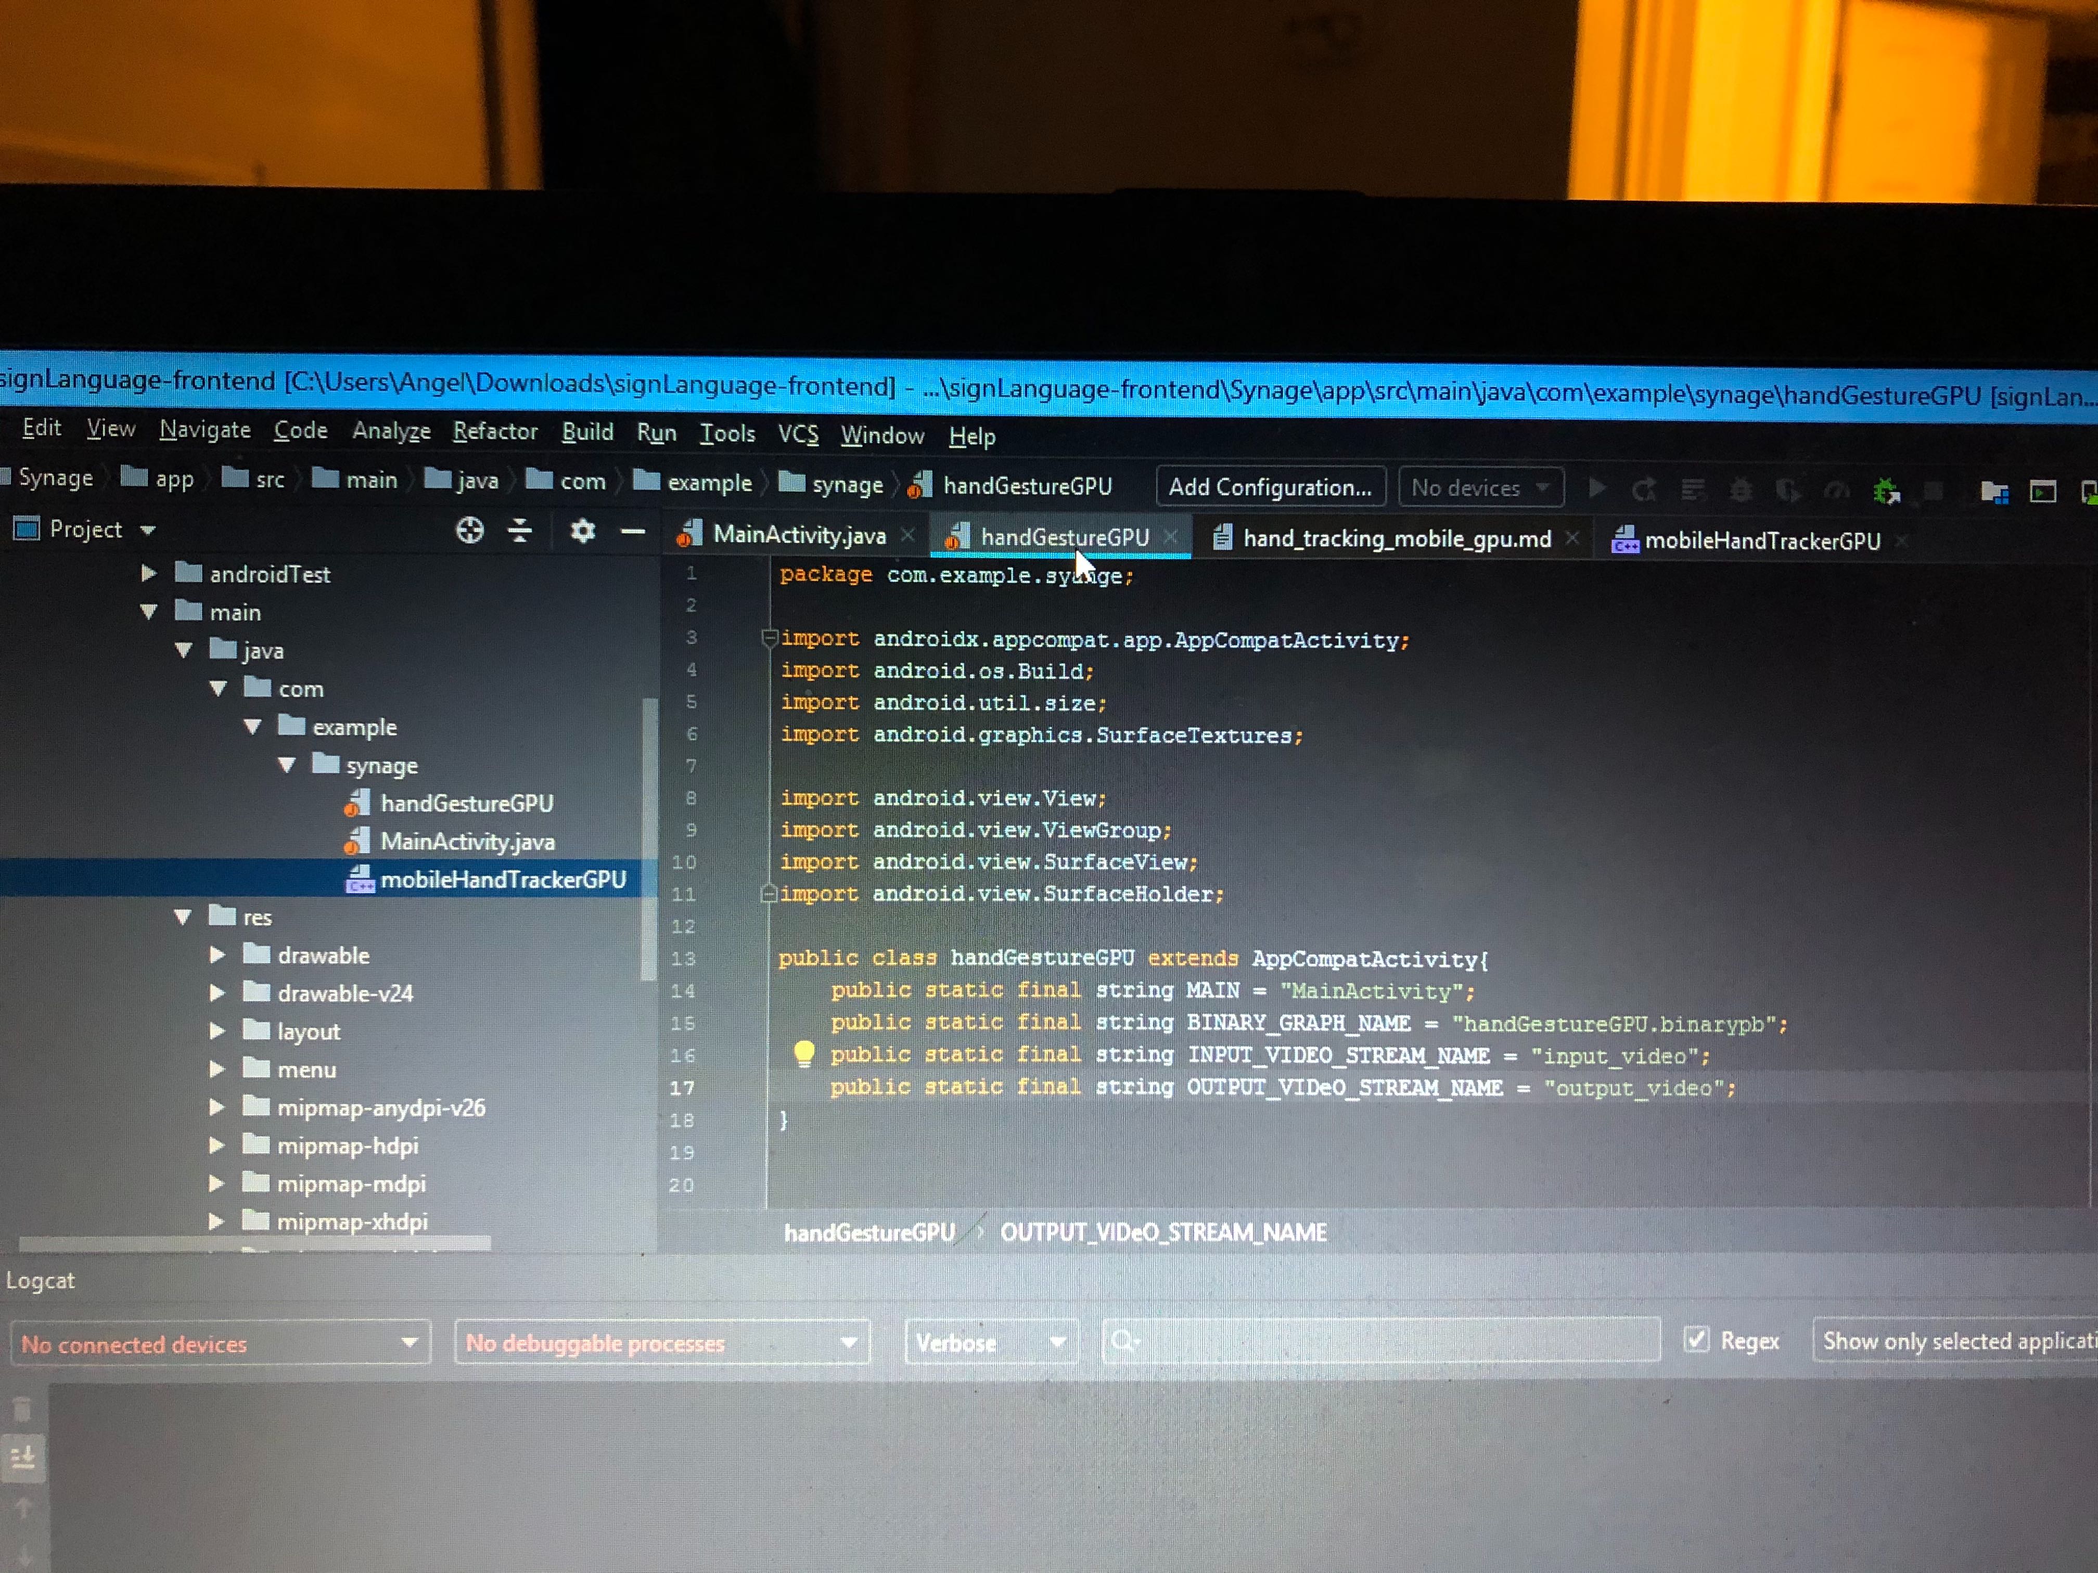Expand the drawable folder in tree

(217, 955)
